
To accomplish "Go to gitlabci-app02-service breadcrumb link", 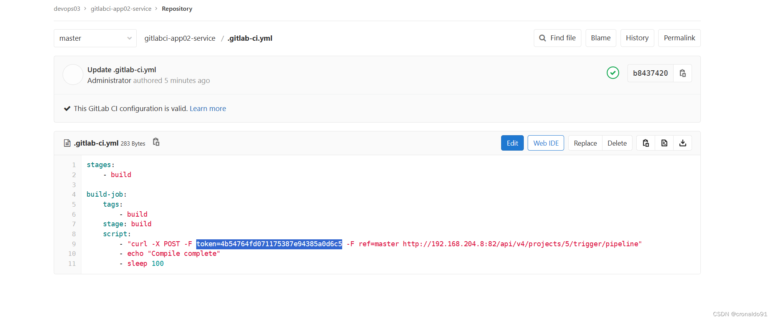I will point(121,8).
